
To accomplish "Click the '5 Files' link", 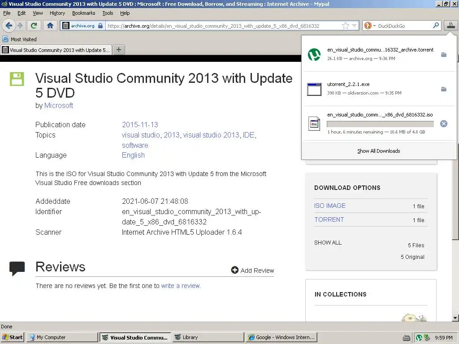I will pyautogui.click(x=416, y=245).
